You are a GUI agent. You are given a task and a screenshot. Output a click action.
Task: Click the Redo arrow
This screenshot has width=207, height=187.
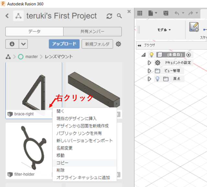coord(191,13)
